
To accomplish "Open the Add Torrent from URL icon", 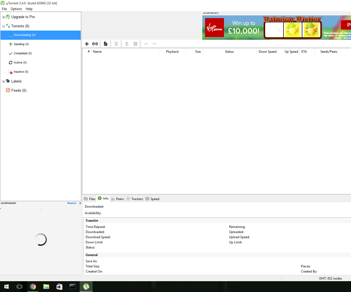I will pos(95,44).
